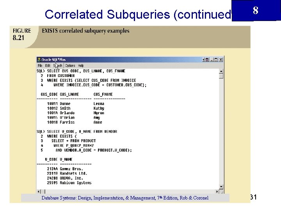Open the Edit menu in SQL*Plus
This screenshot has height=210, width=281.
click(x=48, y=66)
